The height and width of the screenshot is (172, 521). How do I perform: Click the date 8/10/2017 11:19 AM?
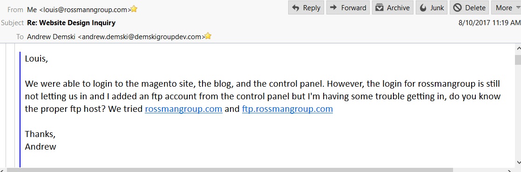point(489,23)
